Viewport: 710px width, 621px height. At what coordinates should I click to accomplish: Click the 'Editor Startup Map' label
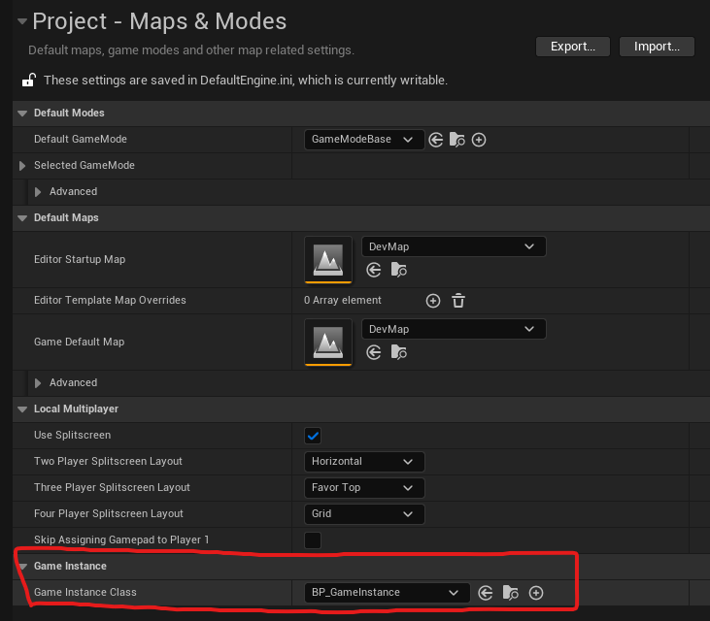pos(80,260)
